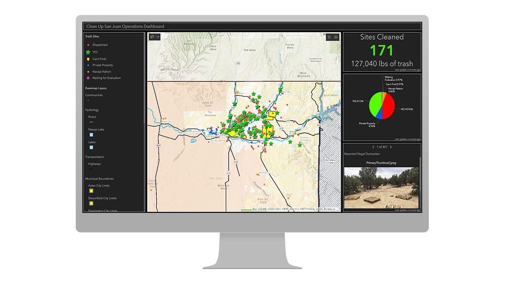Expand the map tool dropdown arrow
Screen dimensions: 505x284
(x=158, y=37)
